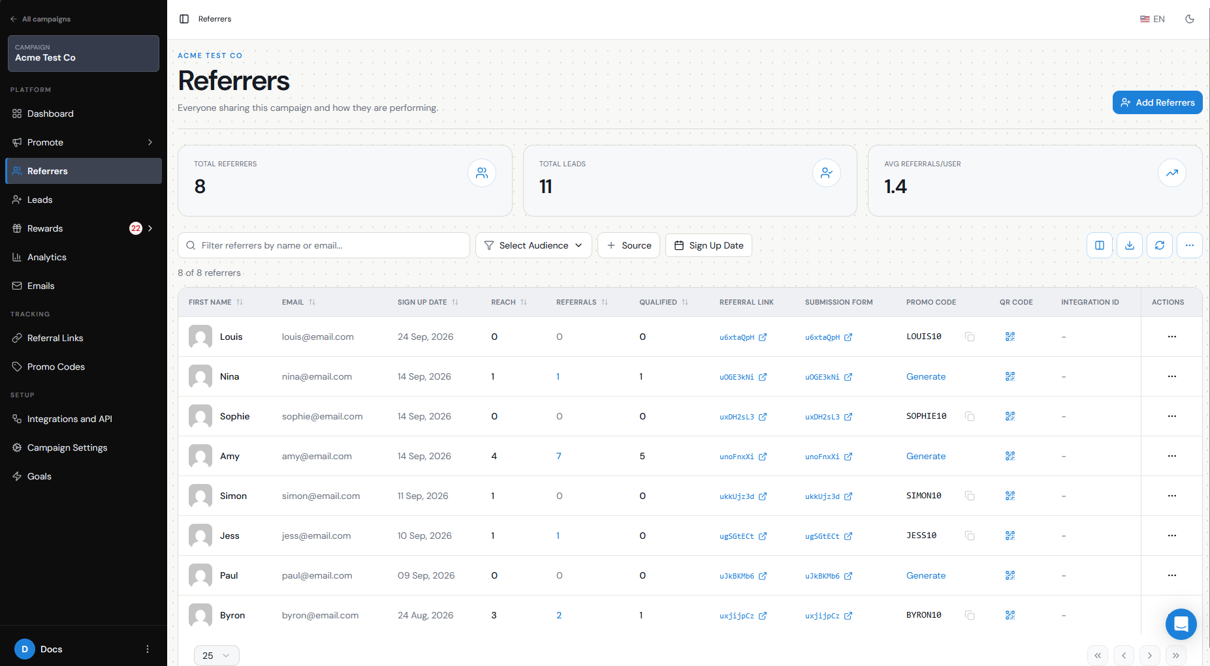Open the Campaign Acme Test Co switcher
1210x666 pixels.
tap(84, 53)
